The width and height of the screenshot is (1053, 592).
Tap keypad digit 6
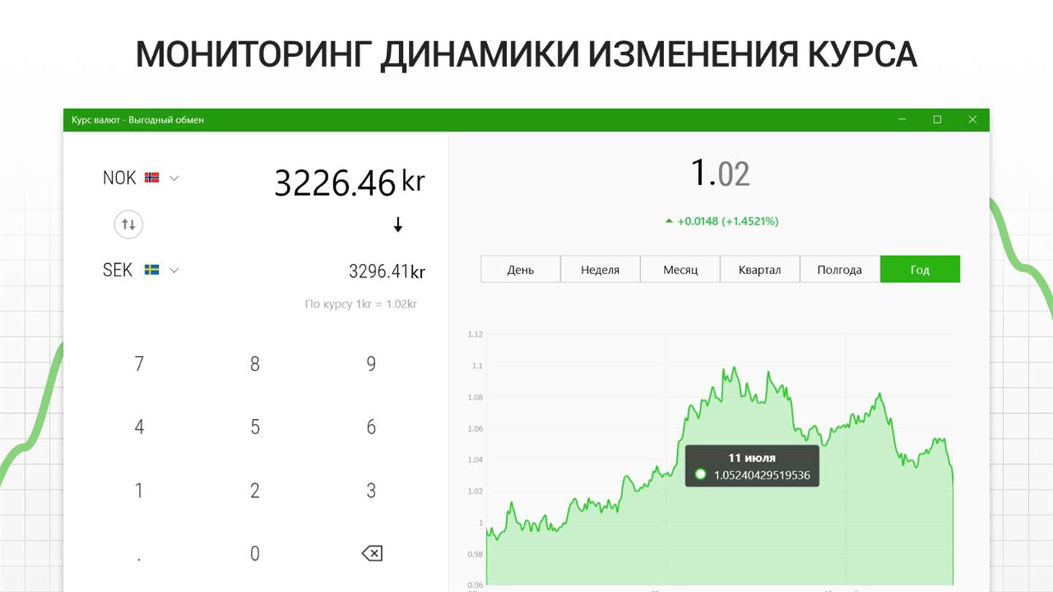point(371,427)
